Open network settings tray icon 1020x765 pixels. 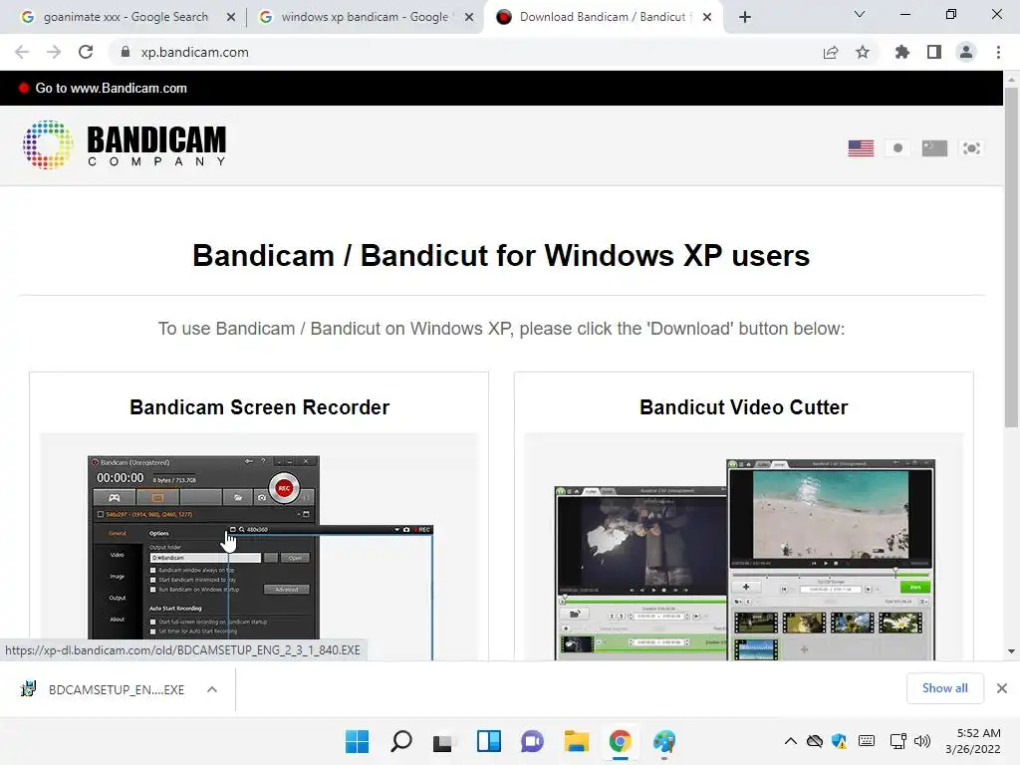point(897,741)
